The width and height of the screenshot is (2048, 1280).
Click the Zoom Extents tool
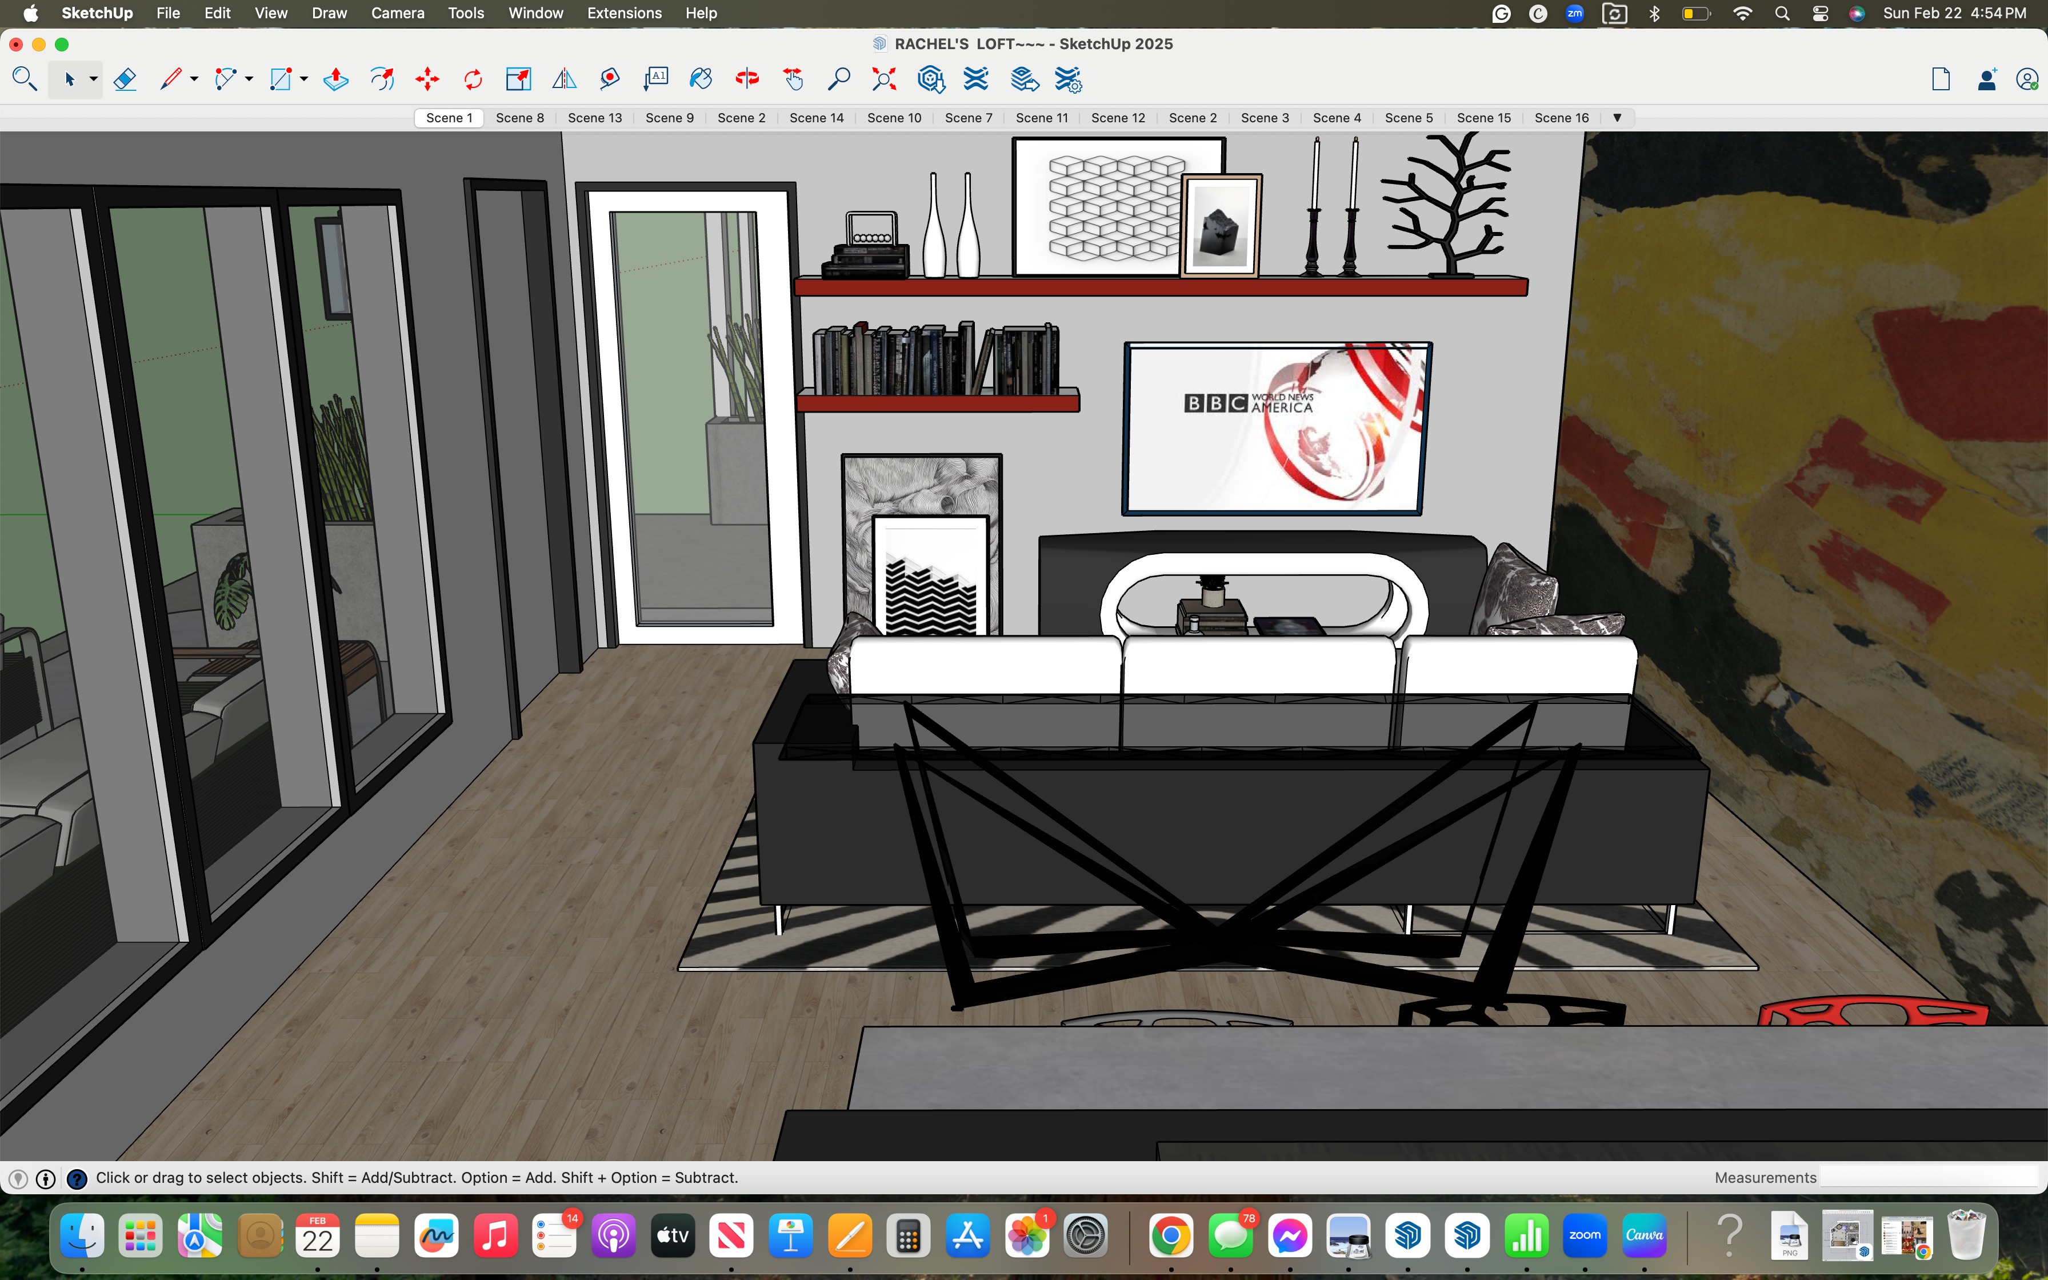883,79
